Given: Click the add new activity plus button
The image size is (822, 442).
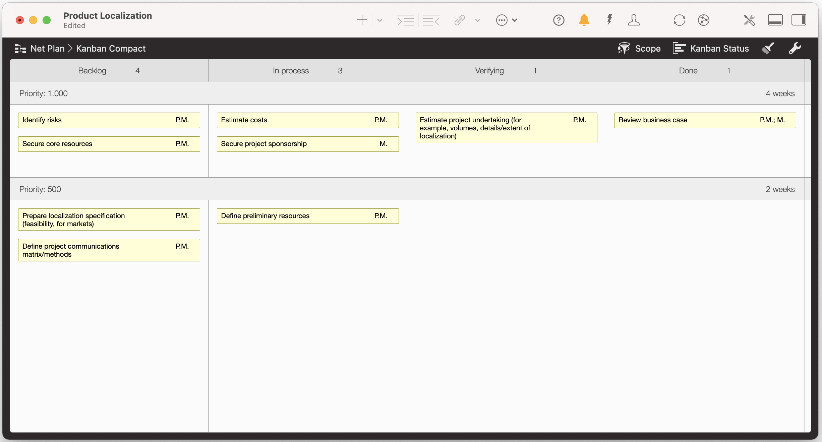Looking at the screenshot, I should (362, 20).
